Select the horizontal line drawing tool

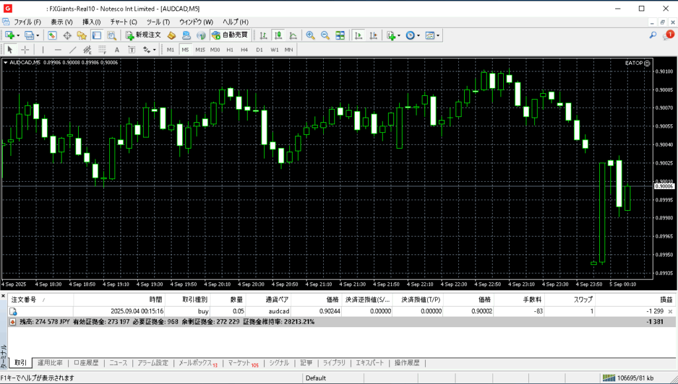point(58,50)
